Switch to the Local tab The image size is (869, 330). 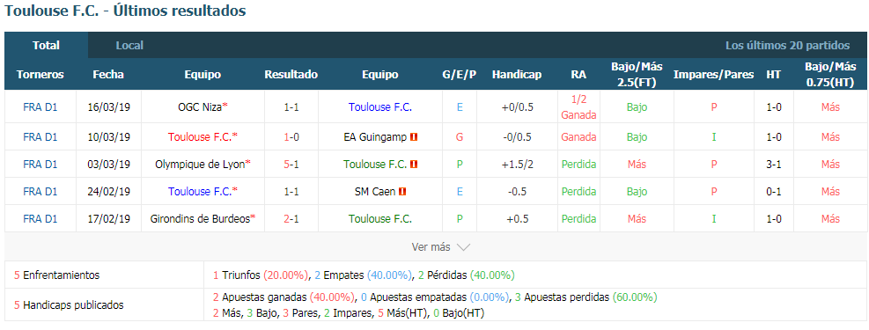pyautogui.click(x=129, y=46)
